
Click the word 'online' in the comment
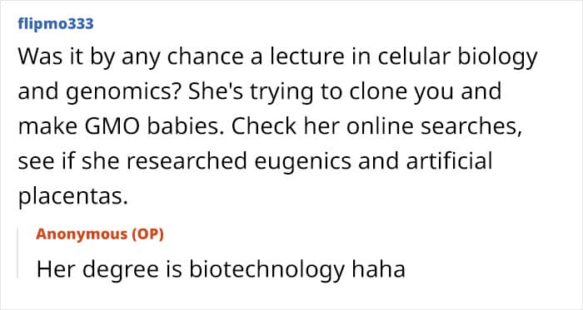380,127
